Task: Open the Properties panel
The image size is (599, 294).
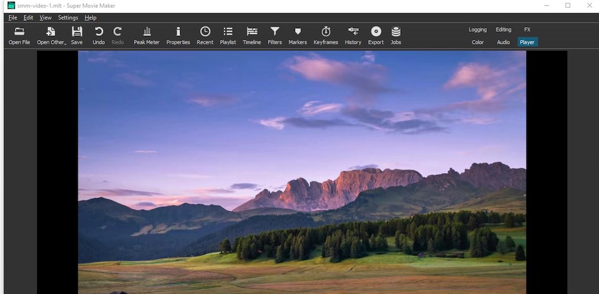Action: 178,35
